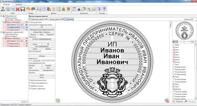Select the empty radio on highlighted Новая печать 1 row
This screenshot has height=106, width=197.
pos(25,27)
